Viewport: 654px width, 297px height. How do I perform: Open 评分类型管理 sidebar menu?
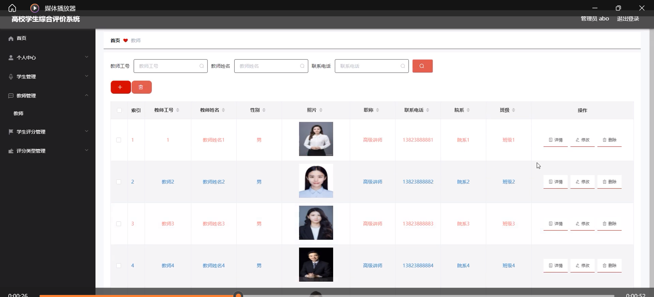click(x=48, y=151)
